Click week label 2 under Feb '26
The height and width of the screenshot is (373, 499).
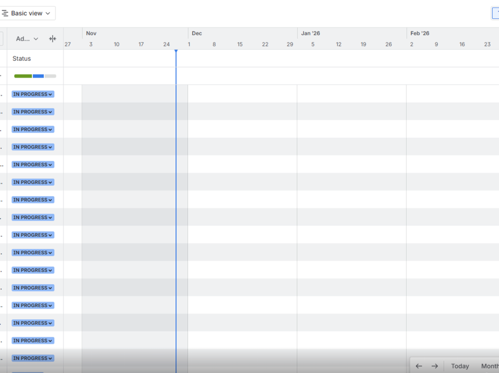point(412,44)
